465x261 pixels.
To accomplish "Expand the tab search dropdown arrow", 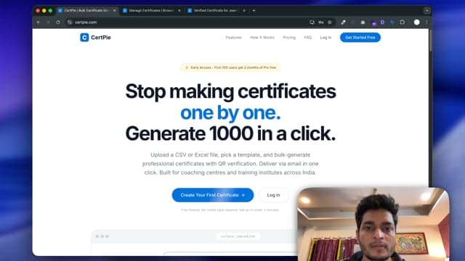I will coord(426,10).
